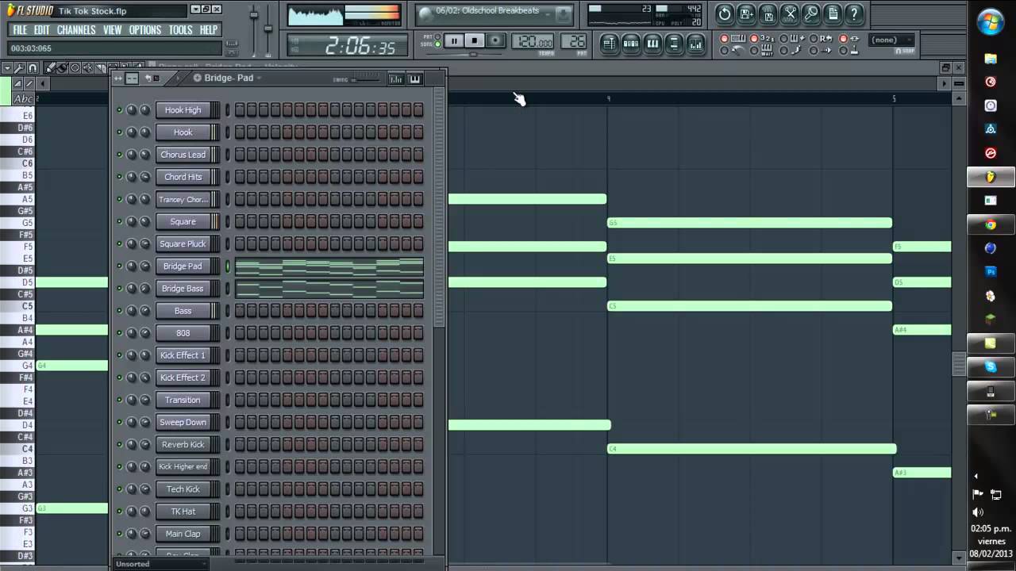This screenshot has height=571, width=1016.
Task: Select the Reverb Kick channel button
Action: [x=183, y=445]
